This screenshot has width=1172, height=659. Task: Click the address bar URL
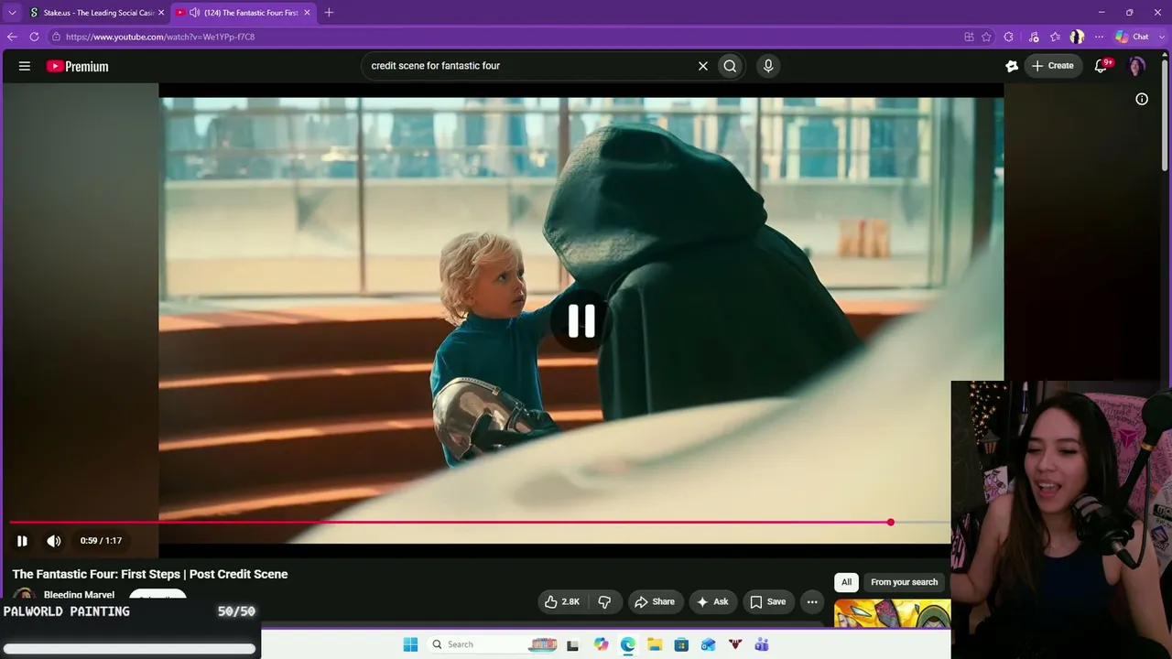coord(160,37)
